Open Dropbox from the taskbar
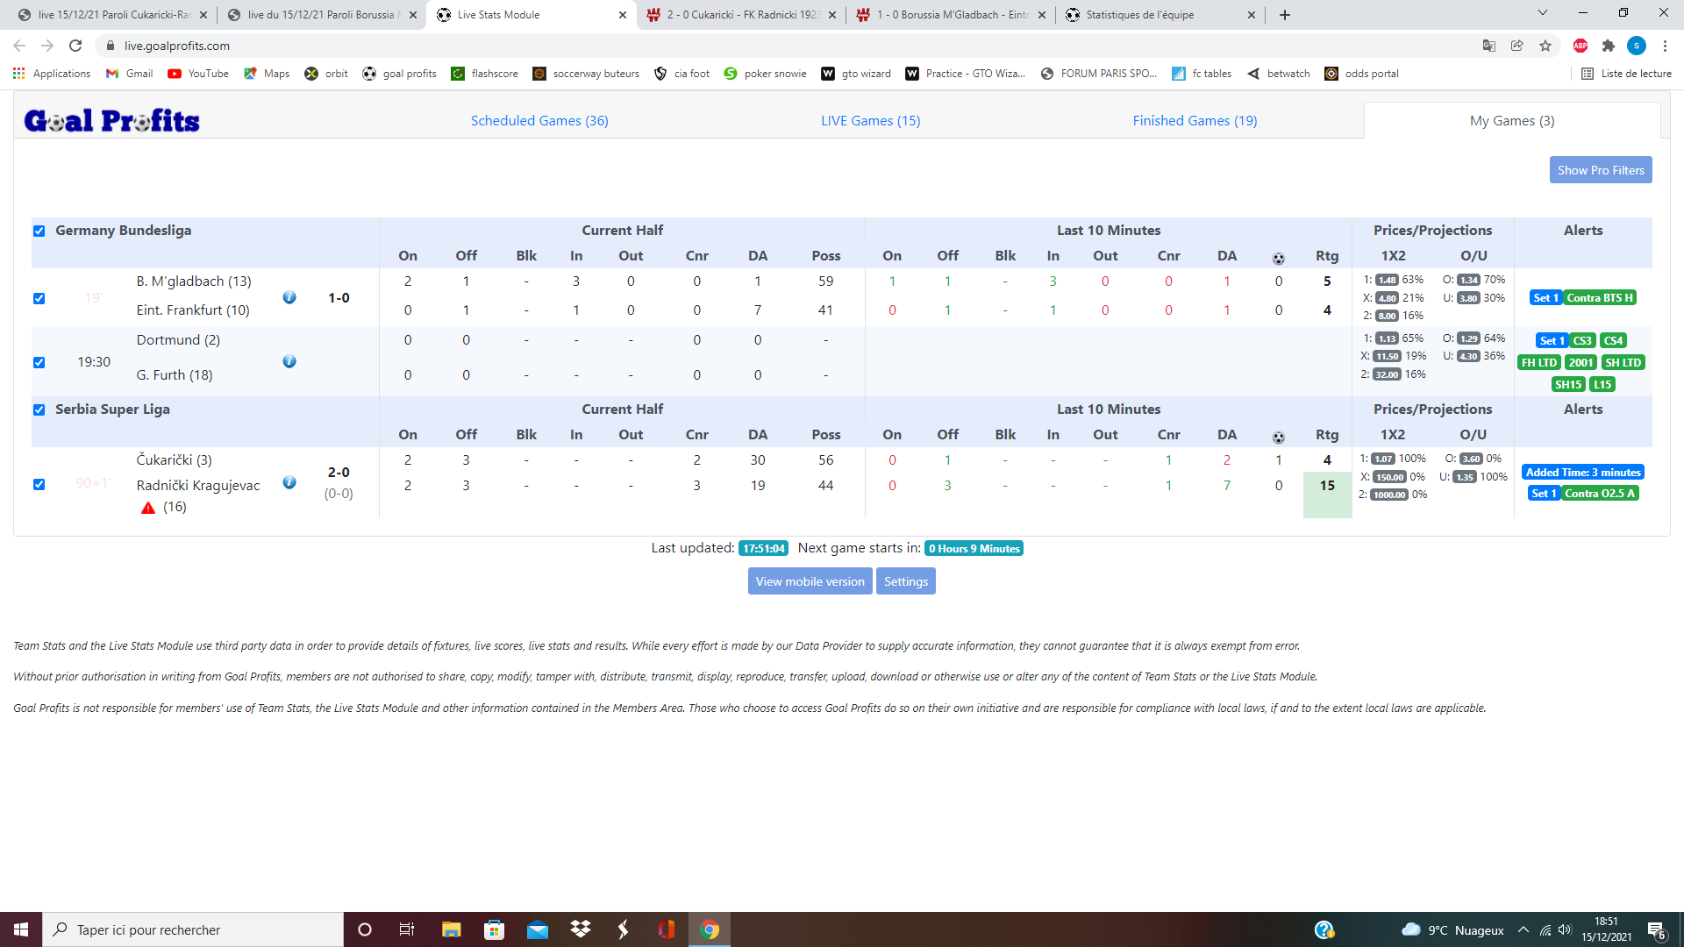 [580, 929]
